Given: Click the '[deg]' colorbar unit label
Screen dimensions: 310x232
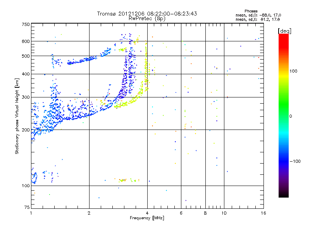Looking at the screenshot, I should tap(284, 31).
